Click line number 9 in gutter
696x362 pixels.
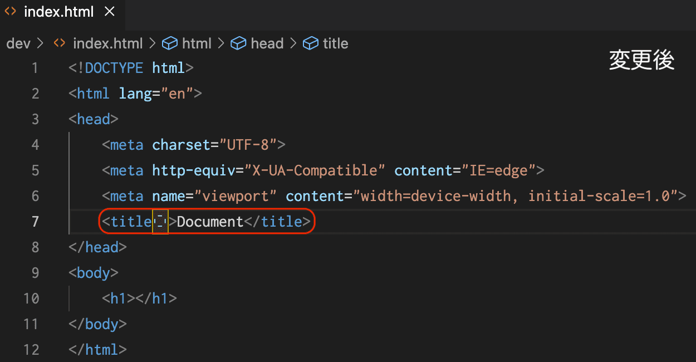[x=35, y=273]
